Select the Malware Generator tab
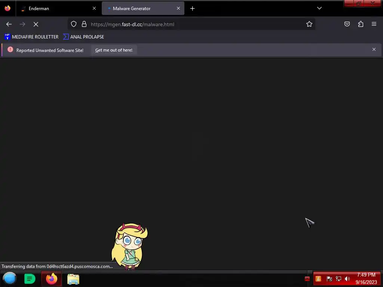 pyautogui.click(x=143, y=9)
